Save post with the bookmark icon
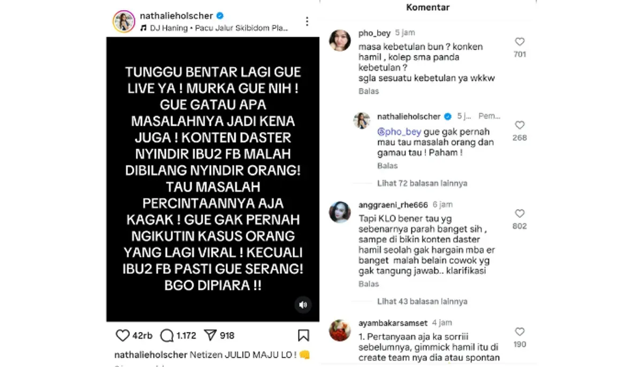The height and width of the screenshot is (367, 642). point(303,335)
